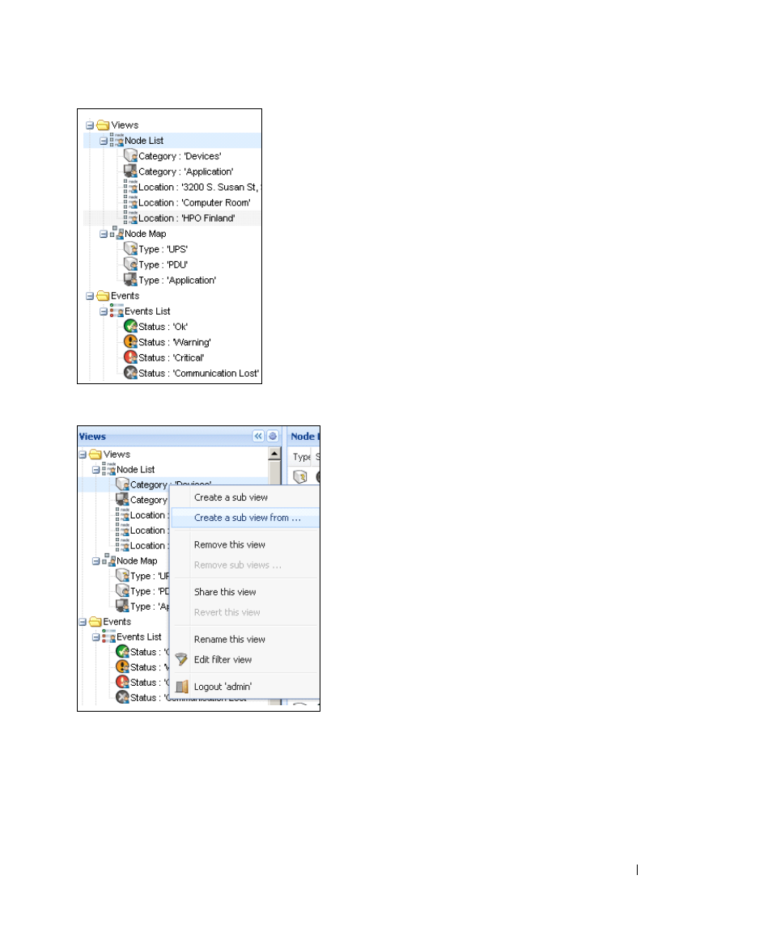Click the Views folder icon in the top tree
772x926 pixels.
pos(103,125)
